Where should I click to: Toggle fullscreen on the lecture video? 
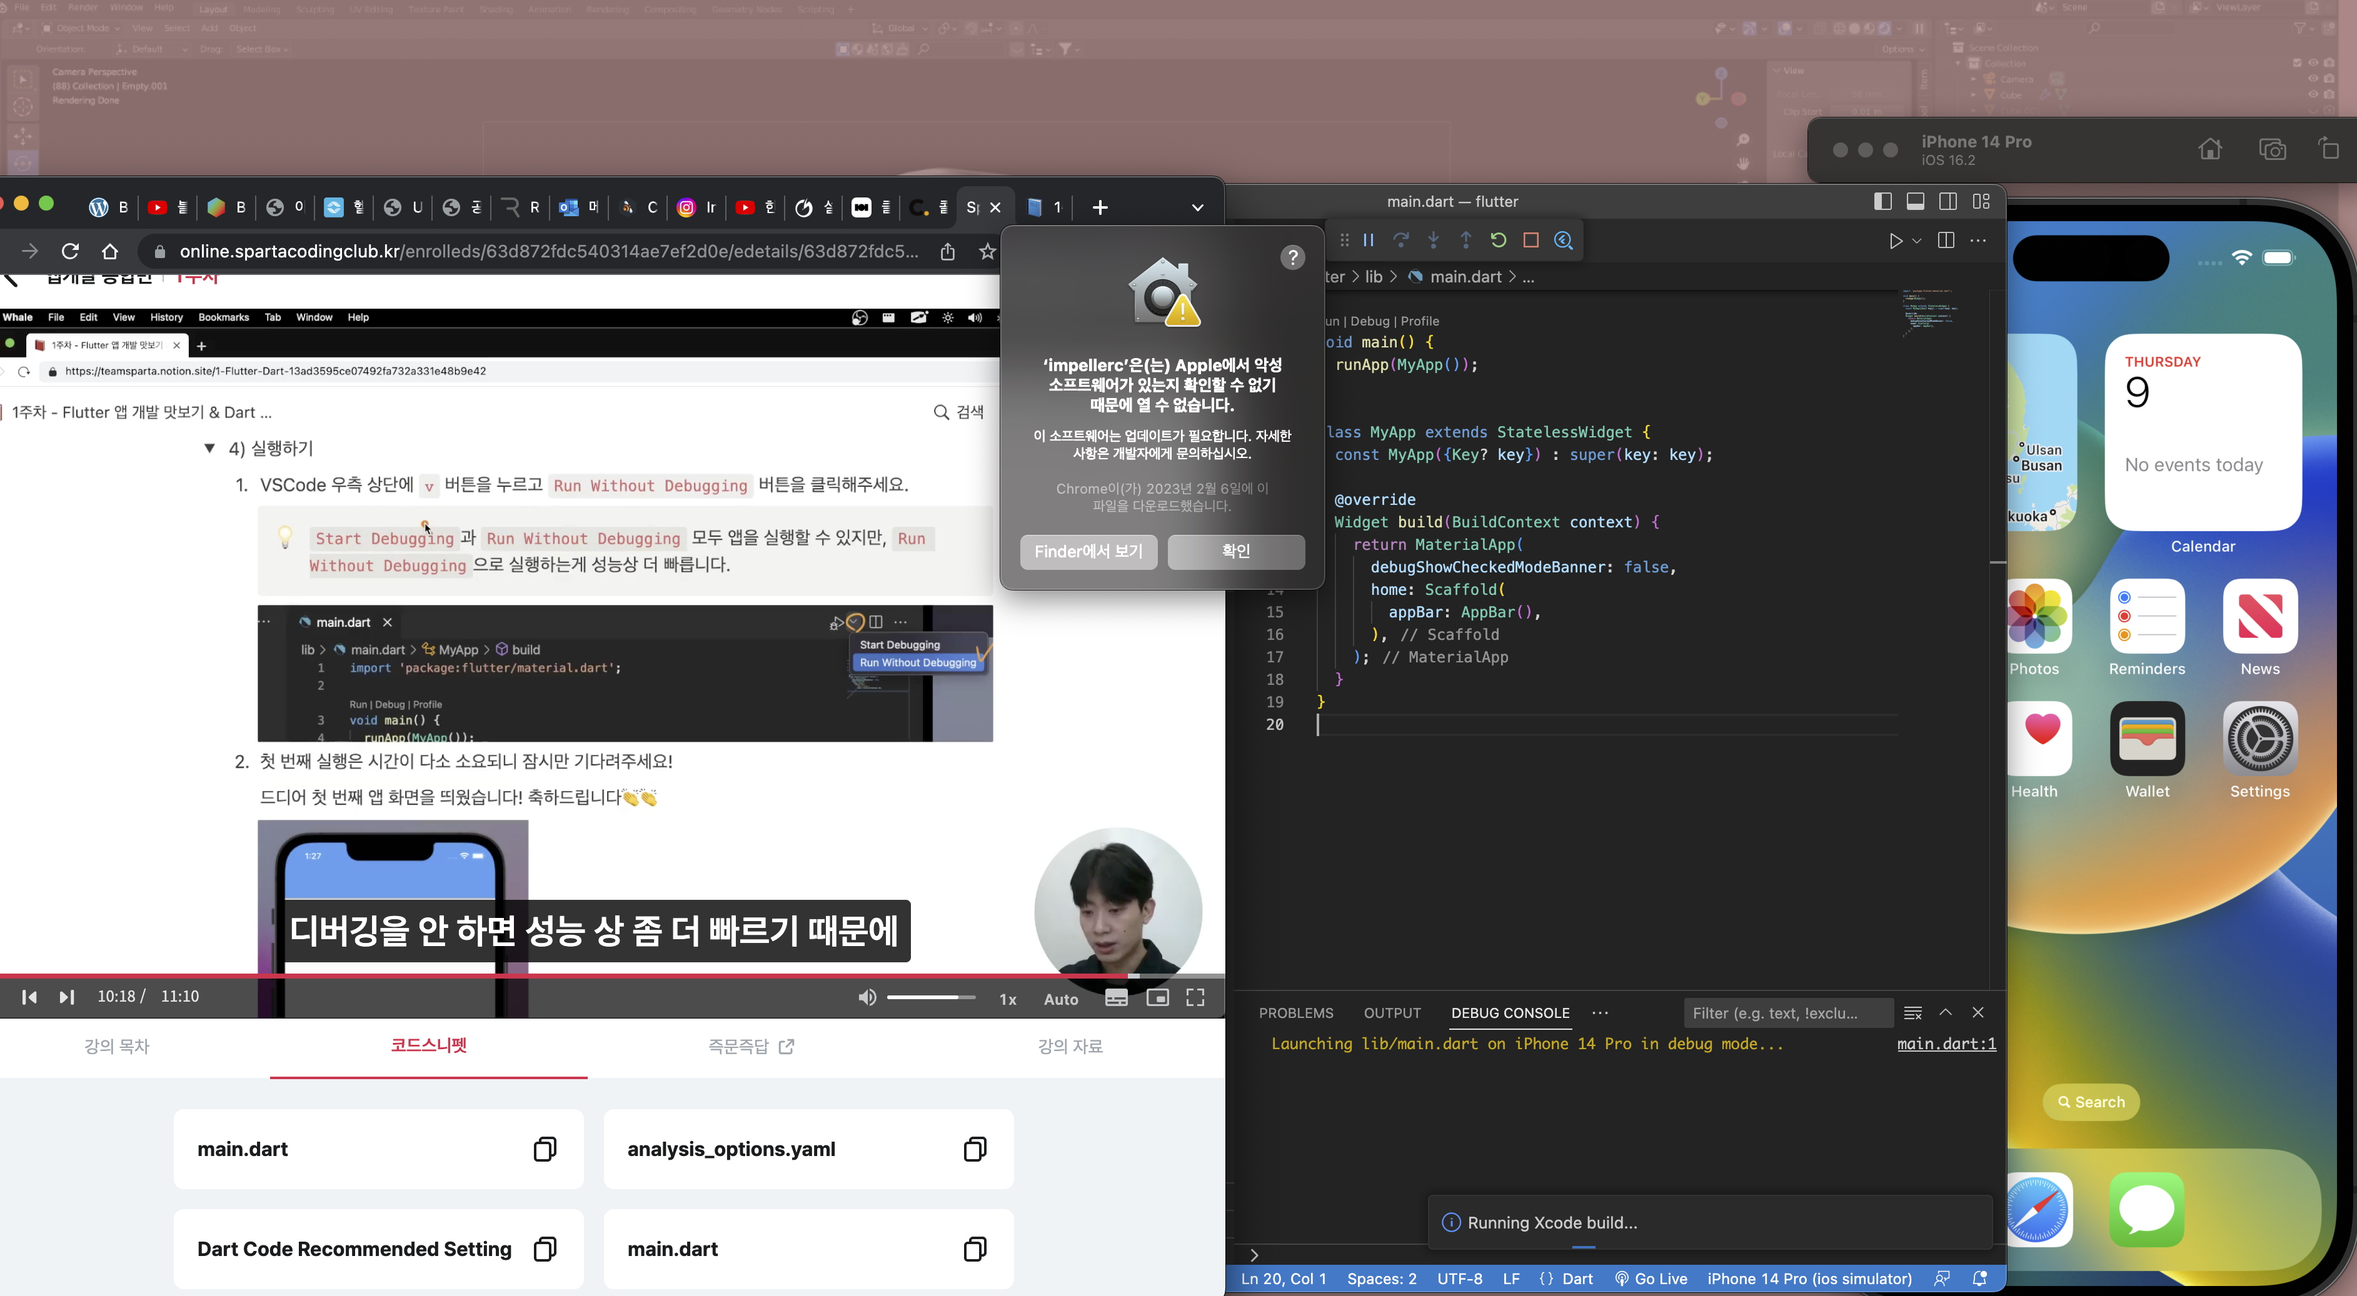point(1195,998)
